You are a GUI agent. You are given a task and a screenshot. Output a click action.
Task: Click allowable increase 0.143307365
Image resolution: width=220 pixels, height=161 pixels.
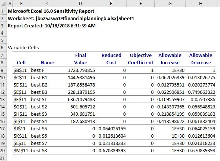click(171, 107)
